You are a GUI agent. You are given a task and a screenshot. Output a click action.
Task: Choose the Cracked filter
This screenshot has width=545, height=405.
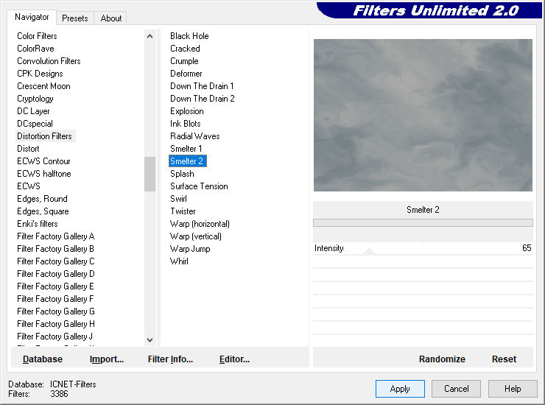(185, 49)
